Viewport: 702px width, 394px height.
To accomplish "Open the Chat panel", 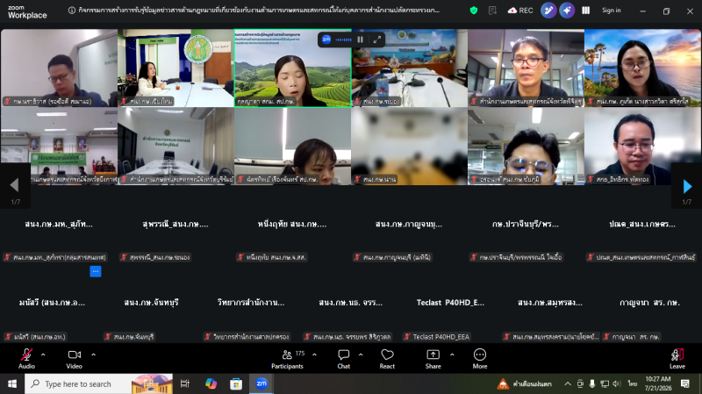I will click(343, 359).
